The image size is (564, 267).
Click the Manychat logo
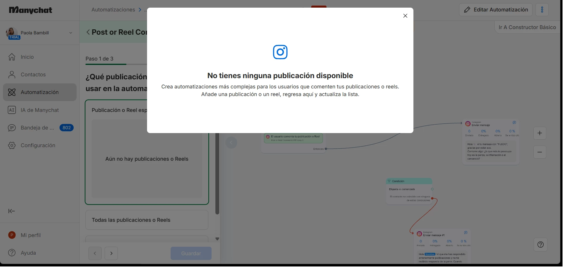tap(31, 10)
